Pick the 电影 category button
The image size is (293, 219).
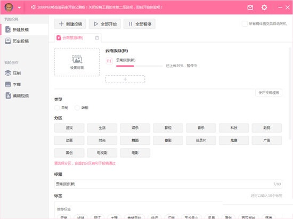(x=135, y=153)
